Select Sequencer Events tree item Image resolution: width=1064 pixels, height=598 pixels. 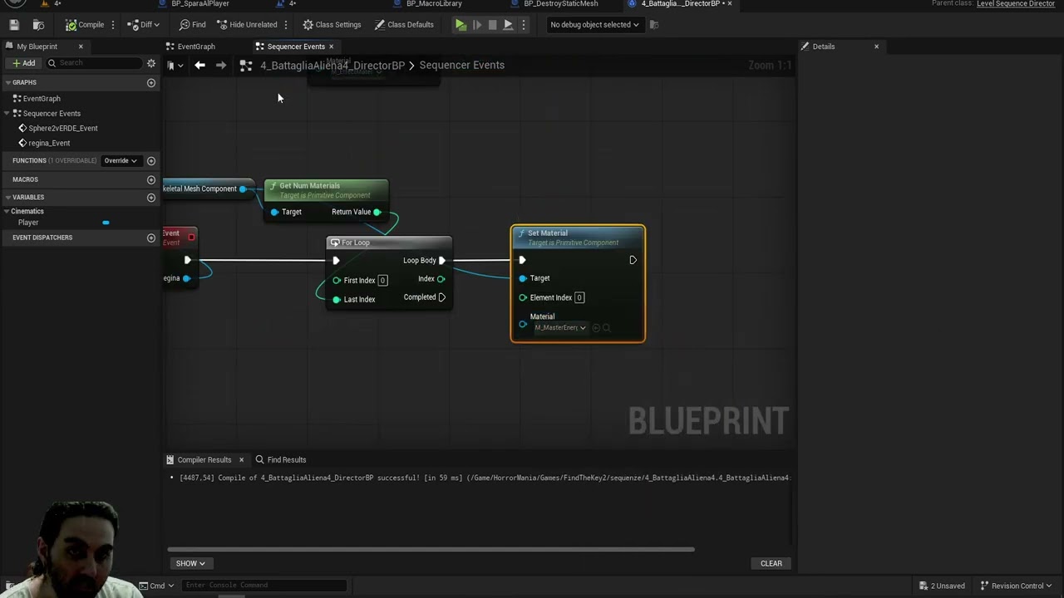52,113
